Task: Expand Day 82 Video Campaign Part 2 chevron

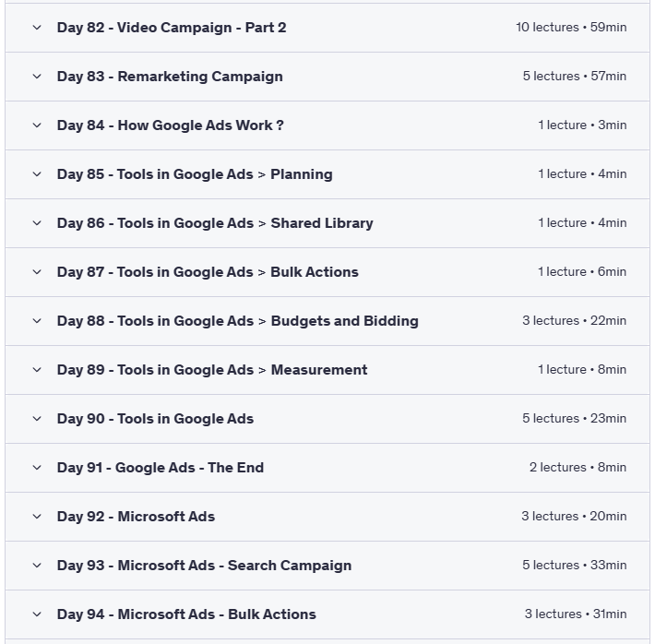Action: 37,28
